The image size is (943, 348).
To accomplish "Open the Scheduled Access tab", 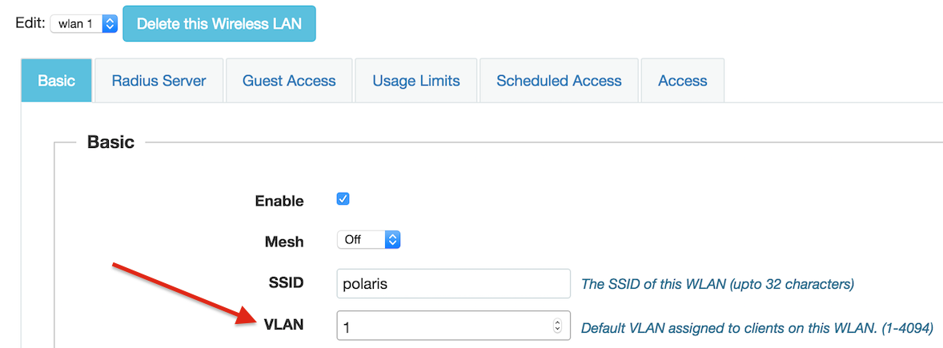I will (559, 81).
